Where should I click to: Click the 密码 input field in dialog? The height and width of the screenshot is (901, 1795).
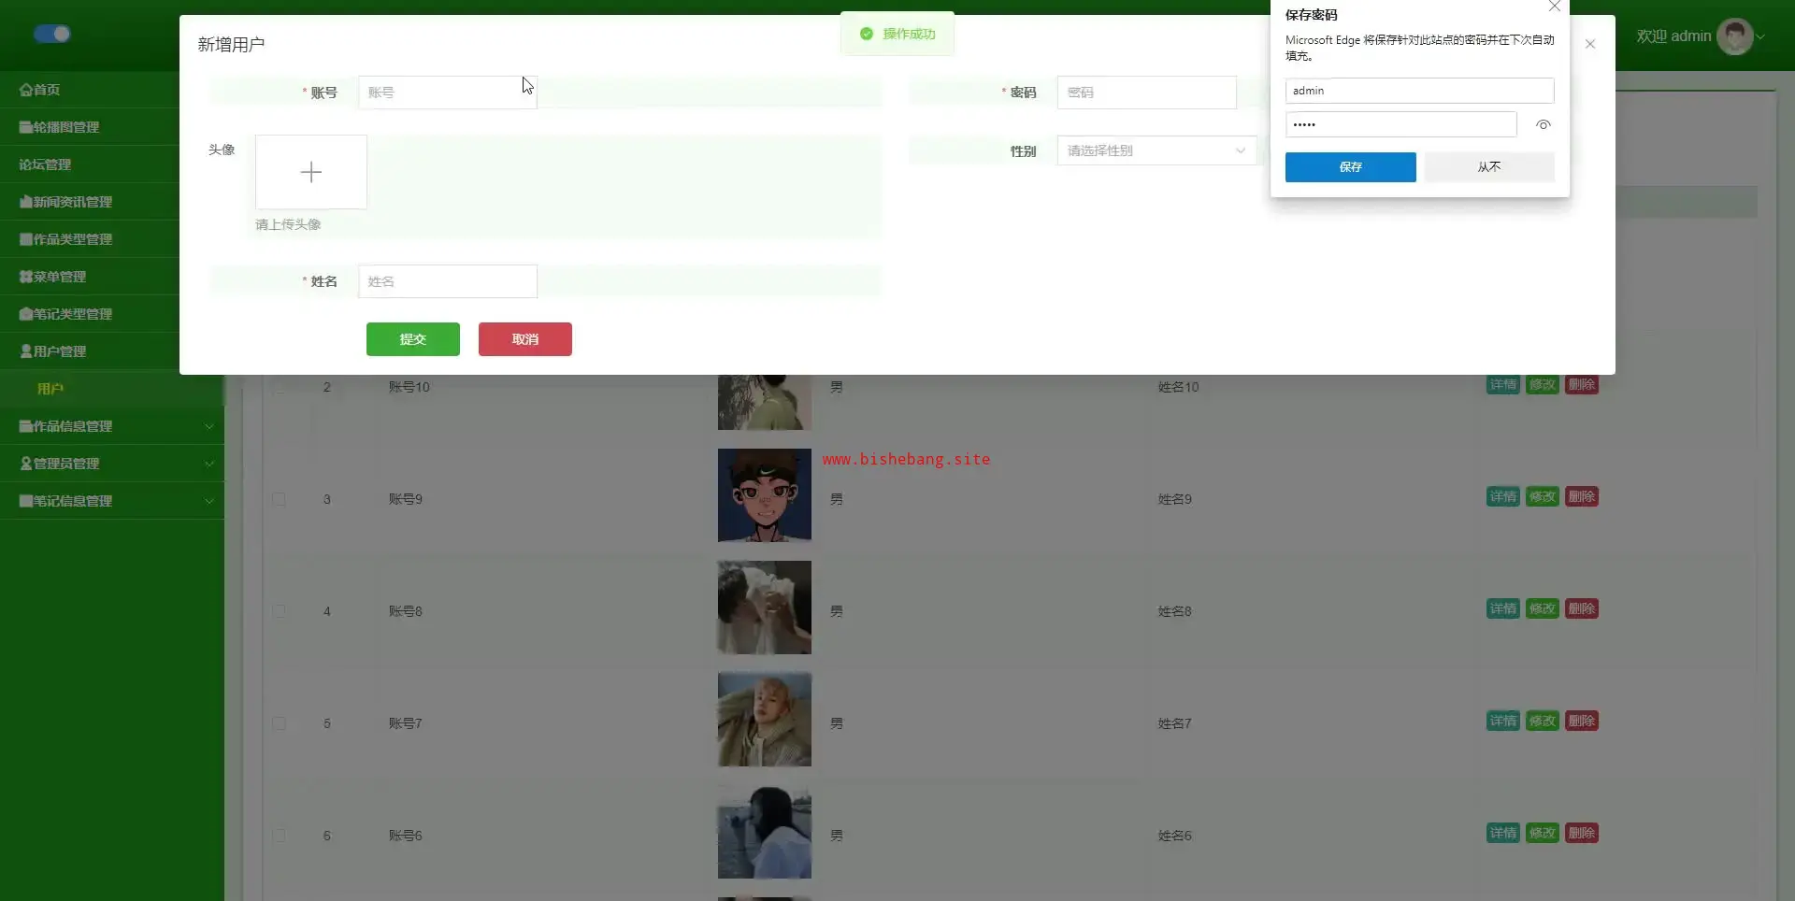pos(1147,93)
